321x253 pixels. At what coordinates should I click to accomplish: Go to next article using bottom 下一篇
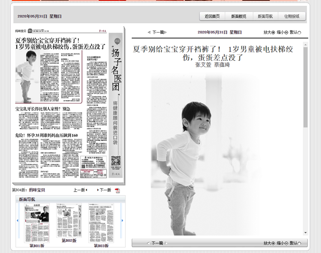pyautogui.click(x=157, y=243)
